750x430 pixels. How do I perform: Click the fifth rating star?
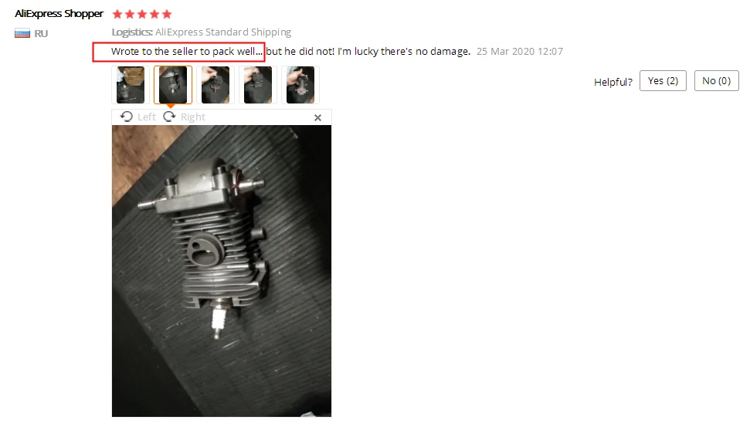(167, 15)
